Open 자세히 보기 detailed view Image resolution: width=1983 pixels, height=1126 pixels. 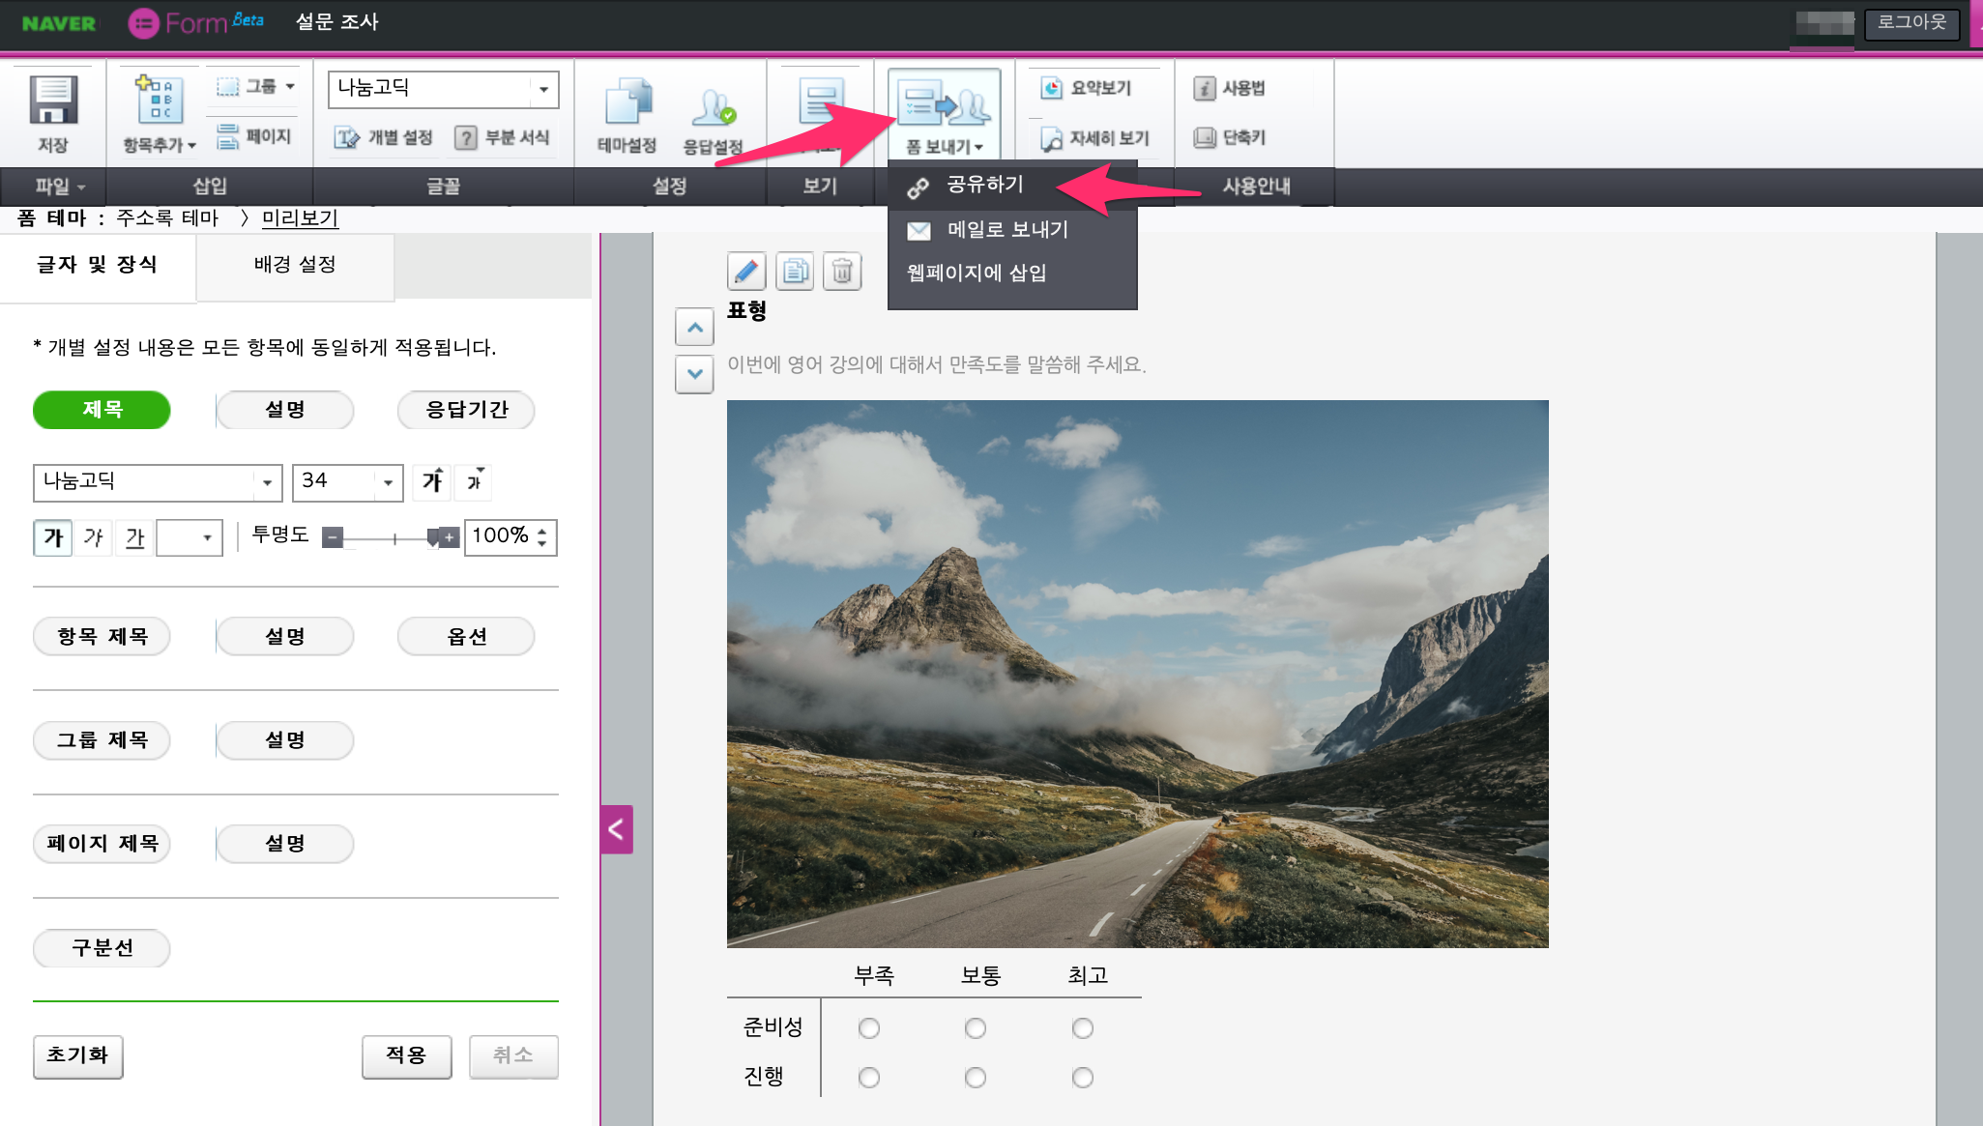(x=1095, y=138)
